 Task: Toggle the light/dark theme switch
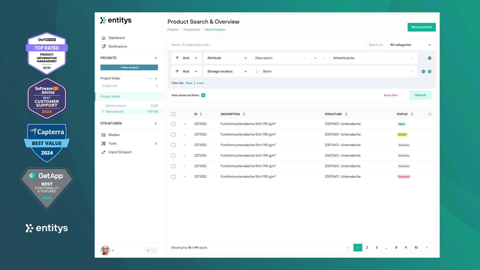151,250
